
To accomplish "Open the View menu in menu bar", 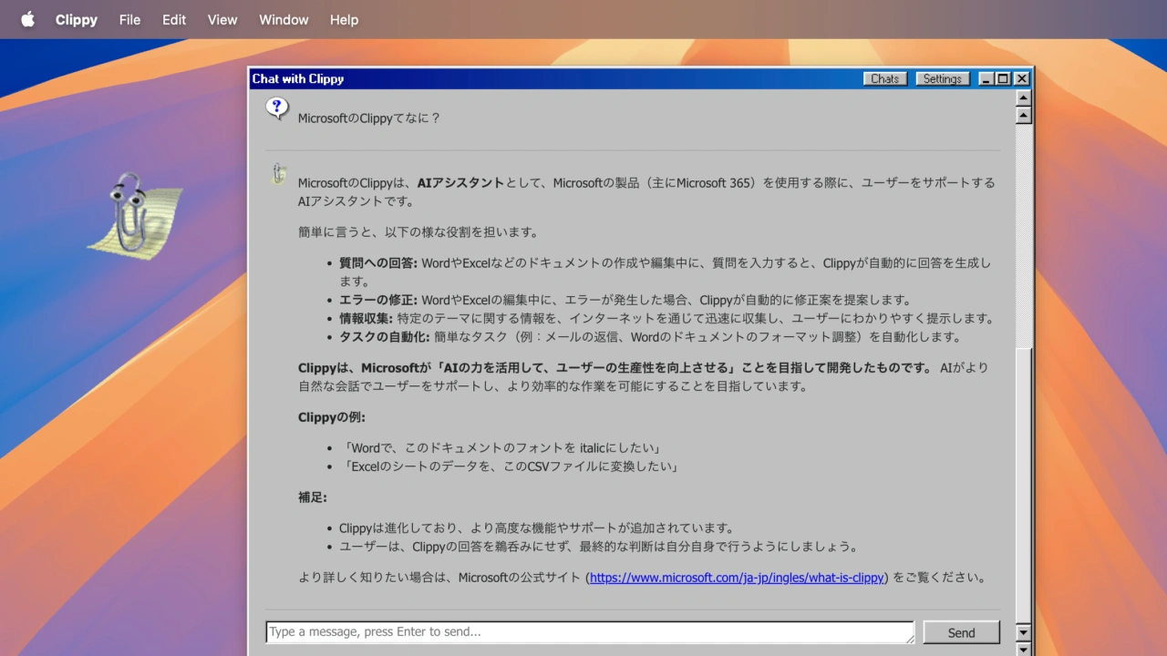I will click(222, 19).
